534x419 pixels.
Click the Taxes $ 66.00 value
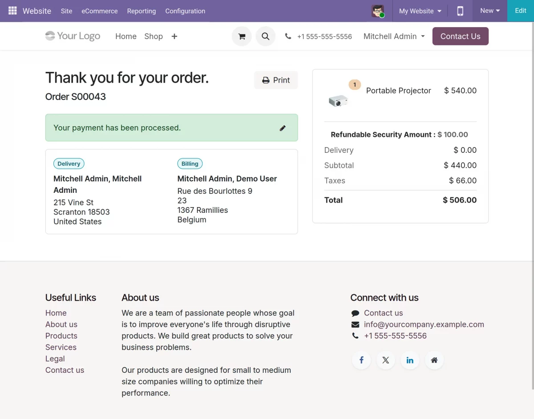[463, 180]
